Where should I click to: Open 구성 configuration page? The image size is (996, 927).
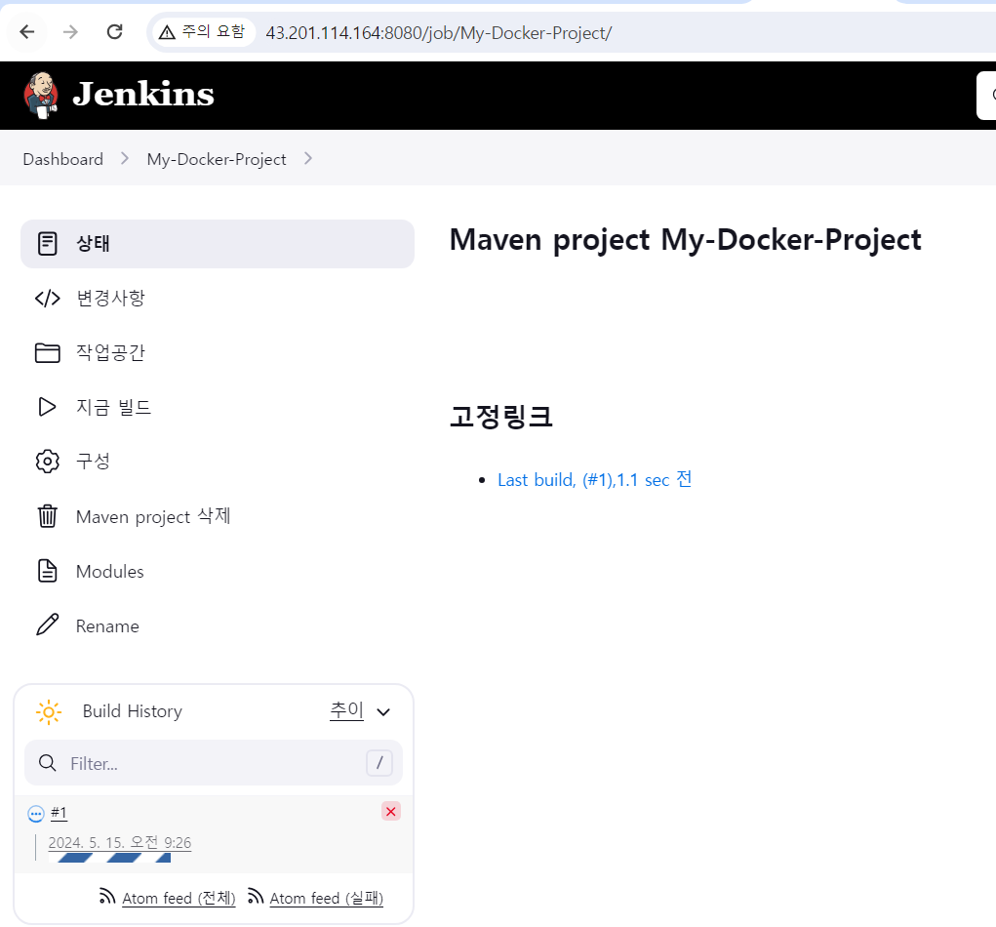tap(218, 462)
